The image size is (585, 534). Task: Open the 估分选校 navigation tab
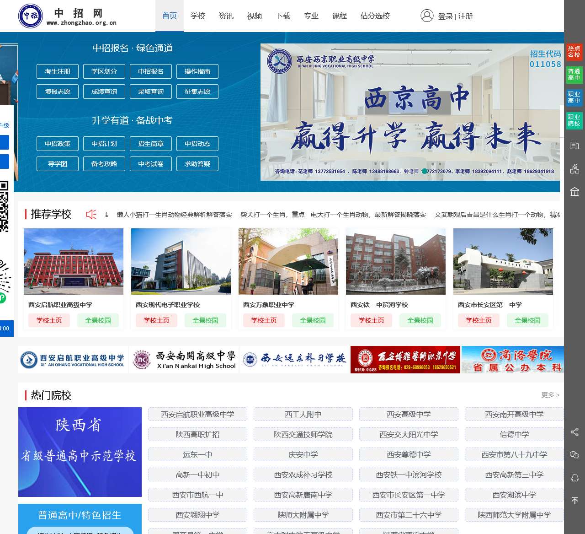tap(375, 16)
